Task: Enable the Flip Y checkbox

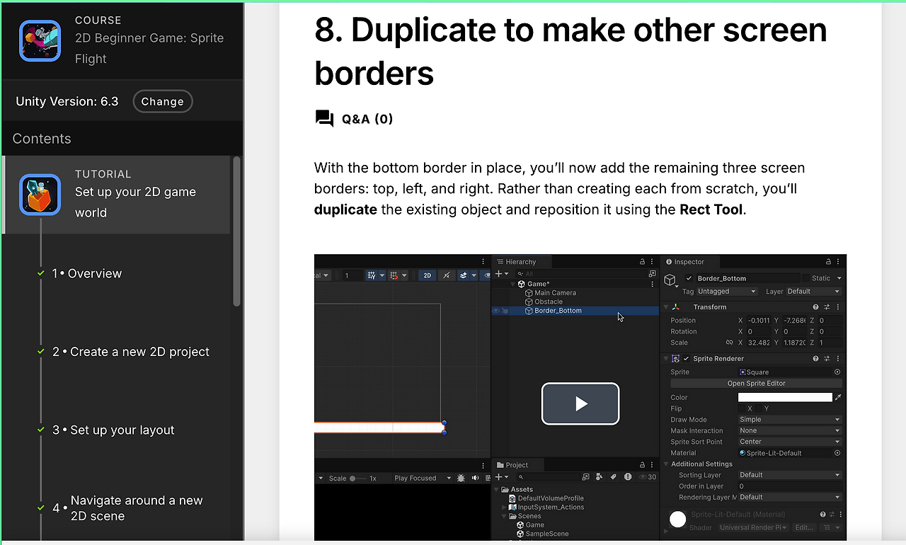Action: pyautogui.click(x=758, y=408)
